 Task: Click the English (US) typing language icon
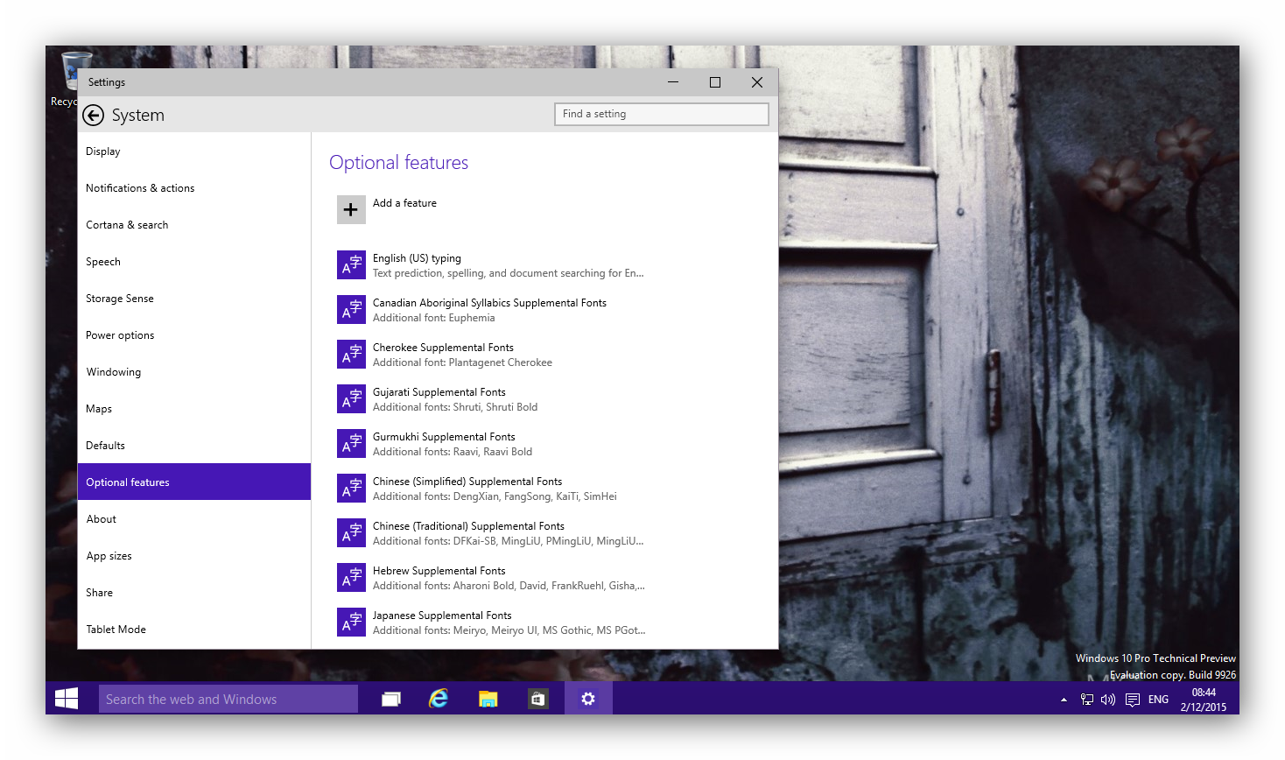click(351, 264)
